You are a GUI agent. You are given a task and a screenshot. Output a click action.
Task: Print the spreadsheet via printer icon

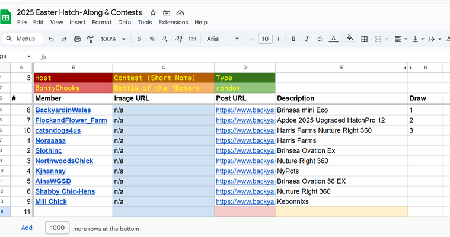tap(77, 39)
